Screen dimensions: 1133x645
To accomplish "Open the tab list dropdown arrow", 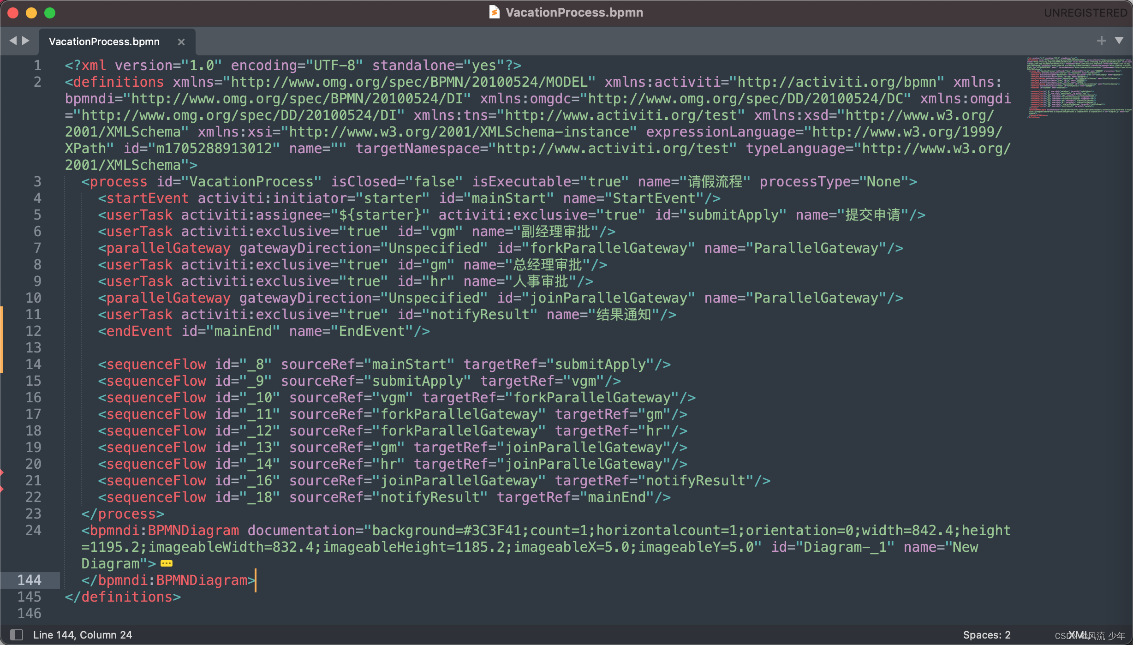I will 1119,41.
